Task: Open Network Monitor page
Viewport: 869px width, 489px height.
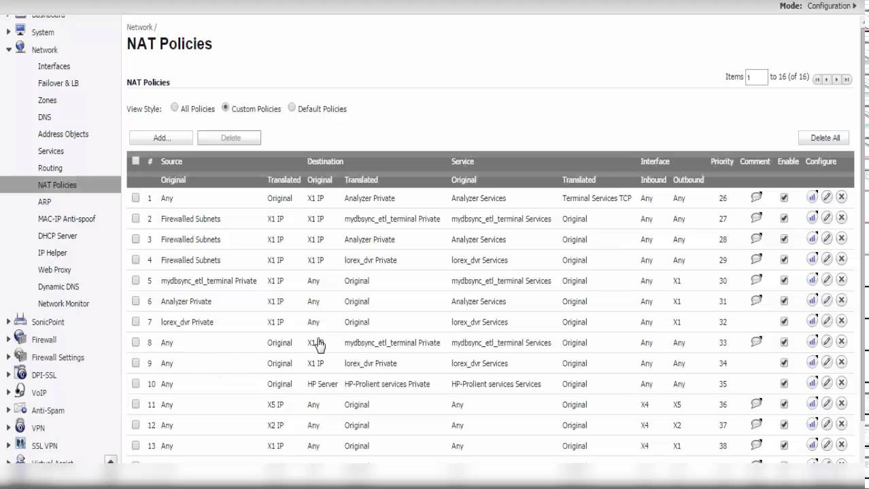Action: pos(63,304)
